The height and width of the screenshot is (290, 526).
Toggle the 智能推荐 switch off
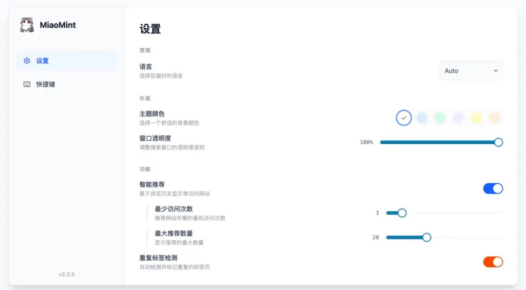coord(493,189)
